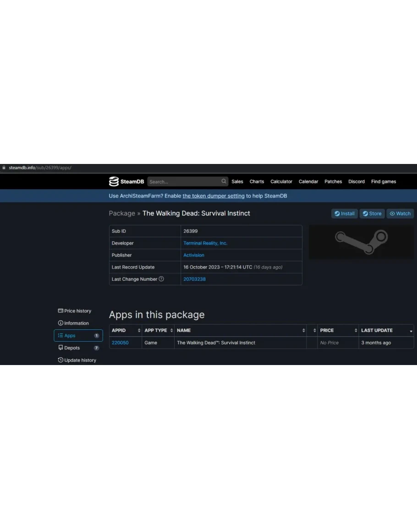Screen dimensions: 417x529
Task: Open the Price history sidebar section
Action: pyautogui.click(x=75, y=311)
